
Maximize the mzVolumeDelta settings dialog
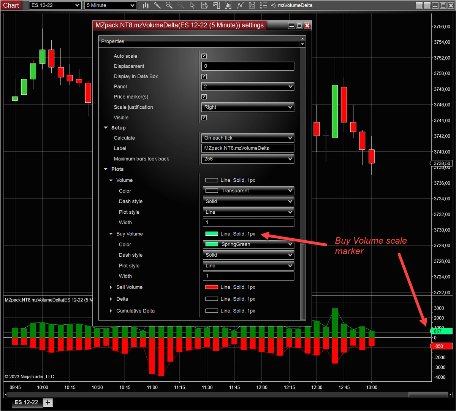click(299, 25)
